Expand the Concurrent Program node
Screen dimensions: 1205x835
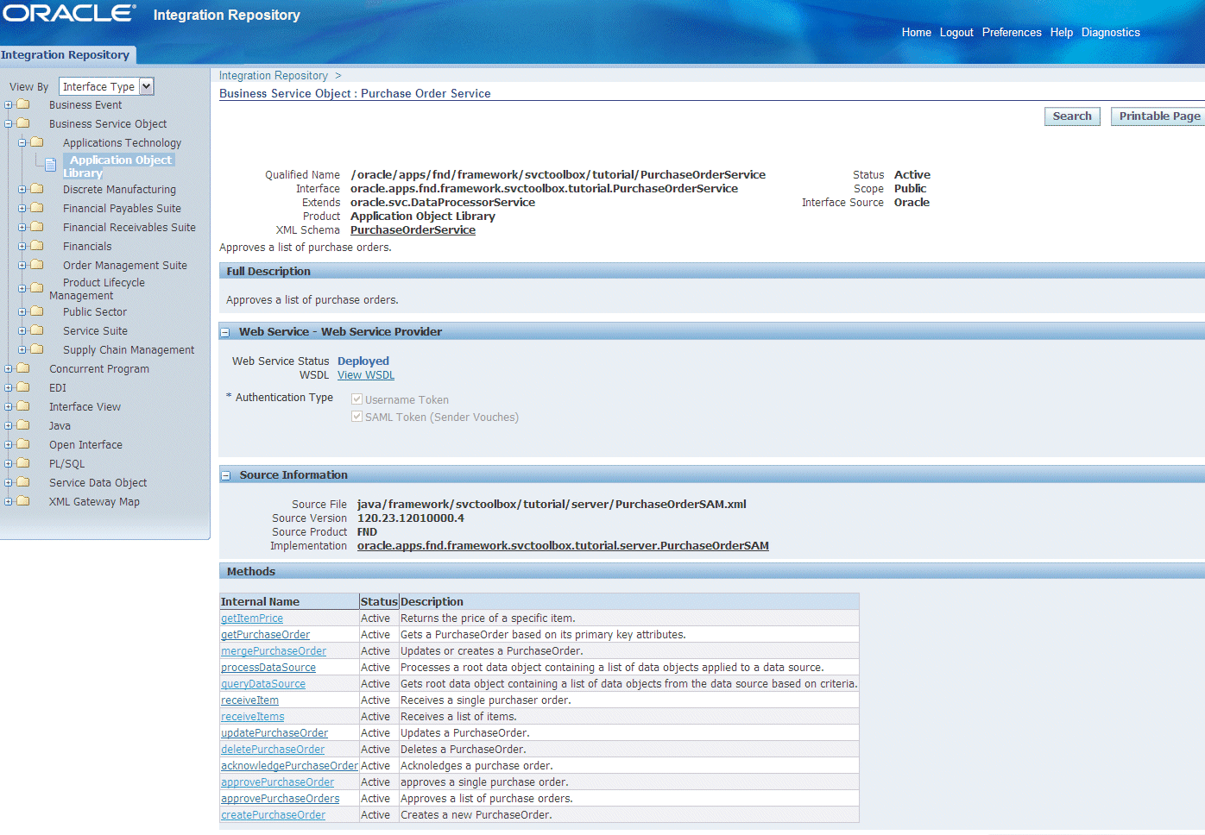click(9, 369)
